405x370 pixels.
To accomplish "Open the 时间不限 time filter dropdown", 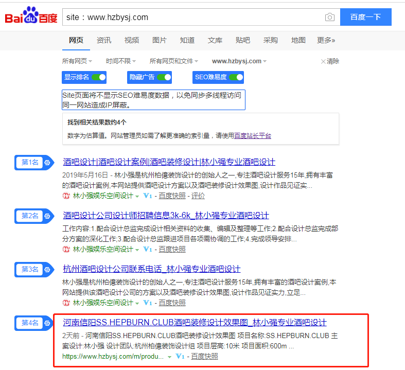I will pyautogui.click(x=121, y=61).
